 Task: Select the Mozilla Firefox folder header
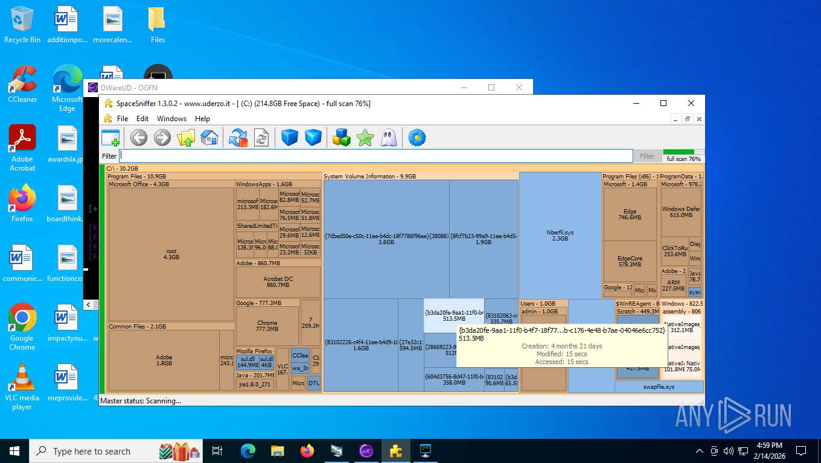point(255,351)
